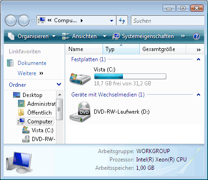This screenshot has width=208, height=180.
Task: Click the Administrat user icon in tree
Action: (21, 103)
